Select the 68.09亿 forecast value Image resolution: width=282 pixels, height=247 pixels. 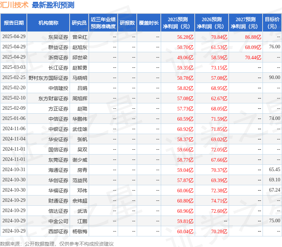253,47
